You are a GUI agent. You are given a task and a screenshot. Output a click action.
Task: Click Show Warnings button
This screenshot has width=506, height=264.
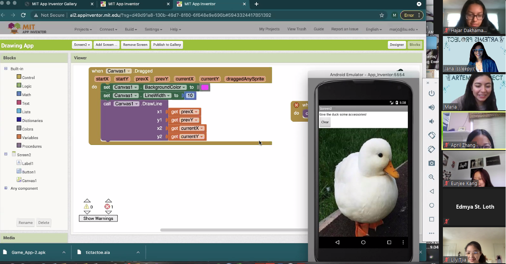tap(98, 218)
